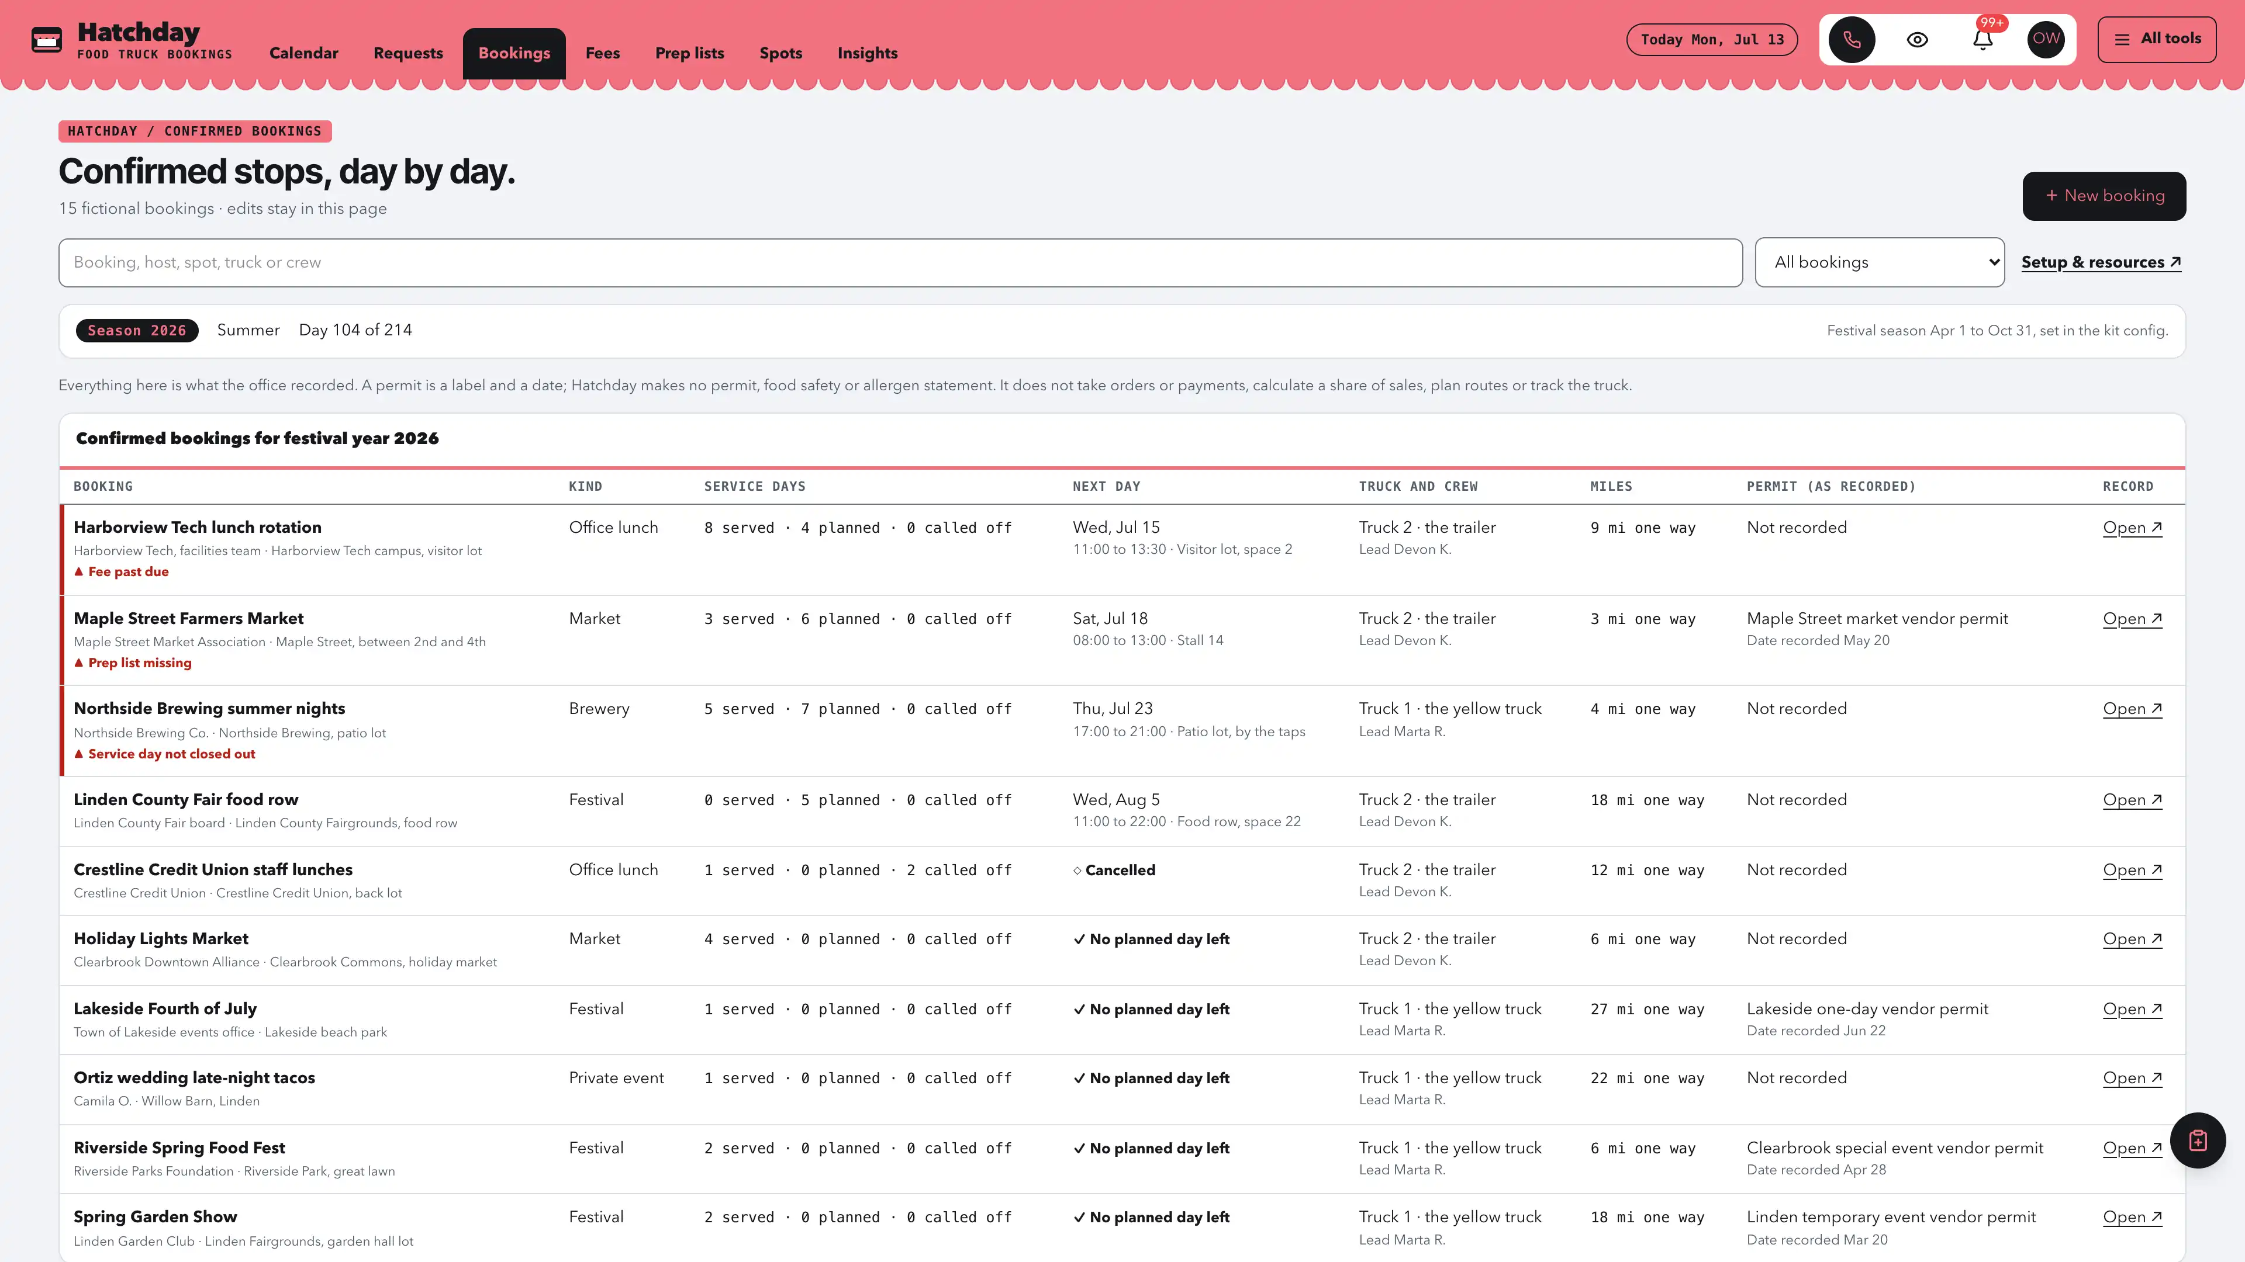Click the Fee past due warning
The image size is (2245, 1262).
pyautogui.click(x=121, y=571)
